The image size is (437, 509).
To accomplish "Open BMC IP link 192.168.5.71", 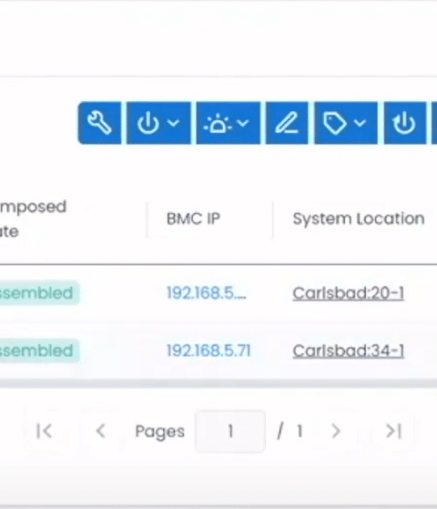I will pos(208,351).
